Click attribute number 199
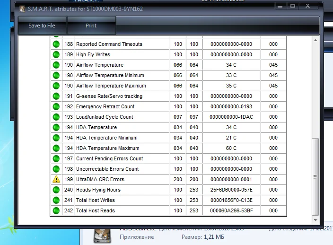The width and height of the screenshot is (333, 245). pyautogui.click(x=69, y=179)
